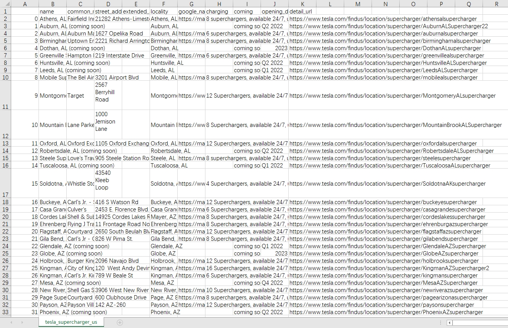Click the '789 W Beale St' cell
The width and height of the screenshot is (508, 328).
114,276
